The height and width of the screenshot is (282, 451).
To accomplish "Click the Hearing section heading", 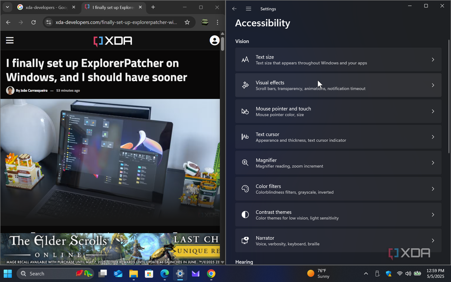I will 244,262.
